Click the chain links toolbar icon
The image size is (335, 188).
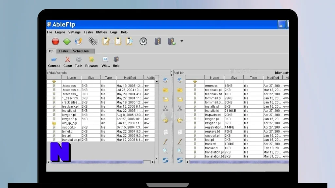pyautogui.click(x=93, y=41)
